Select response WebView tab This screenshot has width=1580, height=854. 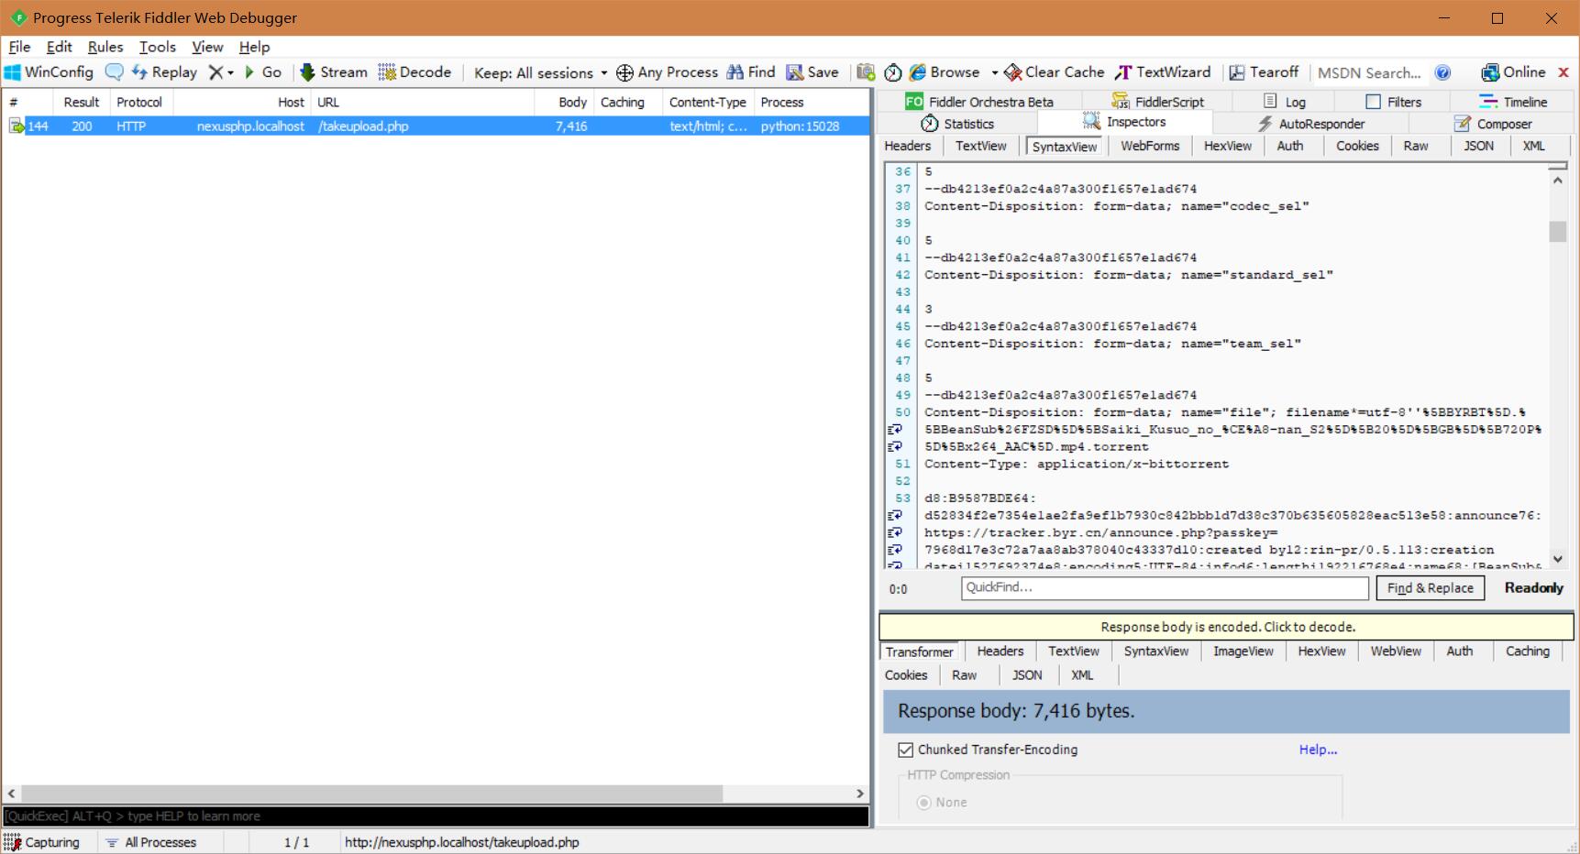point(1396,651)
